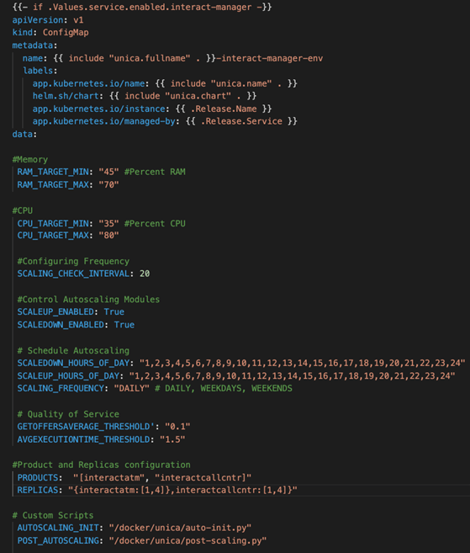Click the #Configuring Frequency comment
This screenshot has width=470, height=553.
tap(73, 261)
